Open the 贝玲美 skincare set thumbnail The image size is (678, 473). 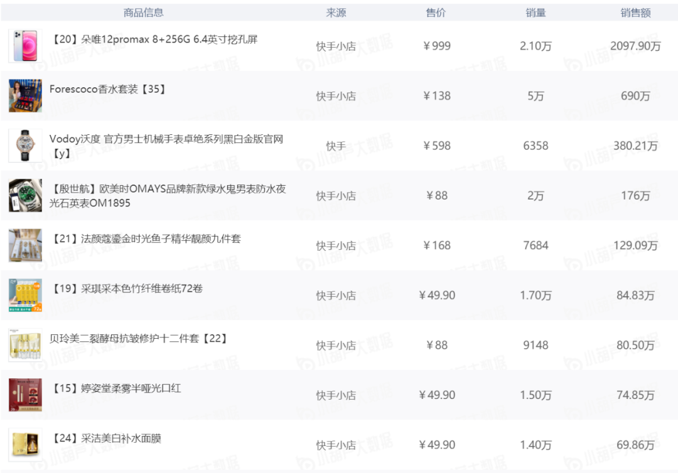25,345
